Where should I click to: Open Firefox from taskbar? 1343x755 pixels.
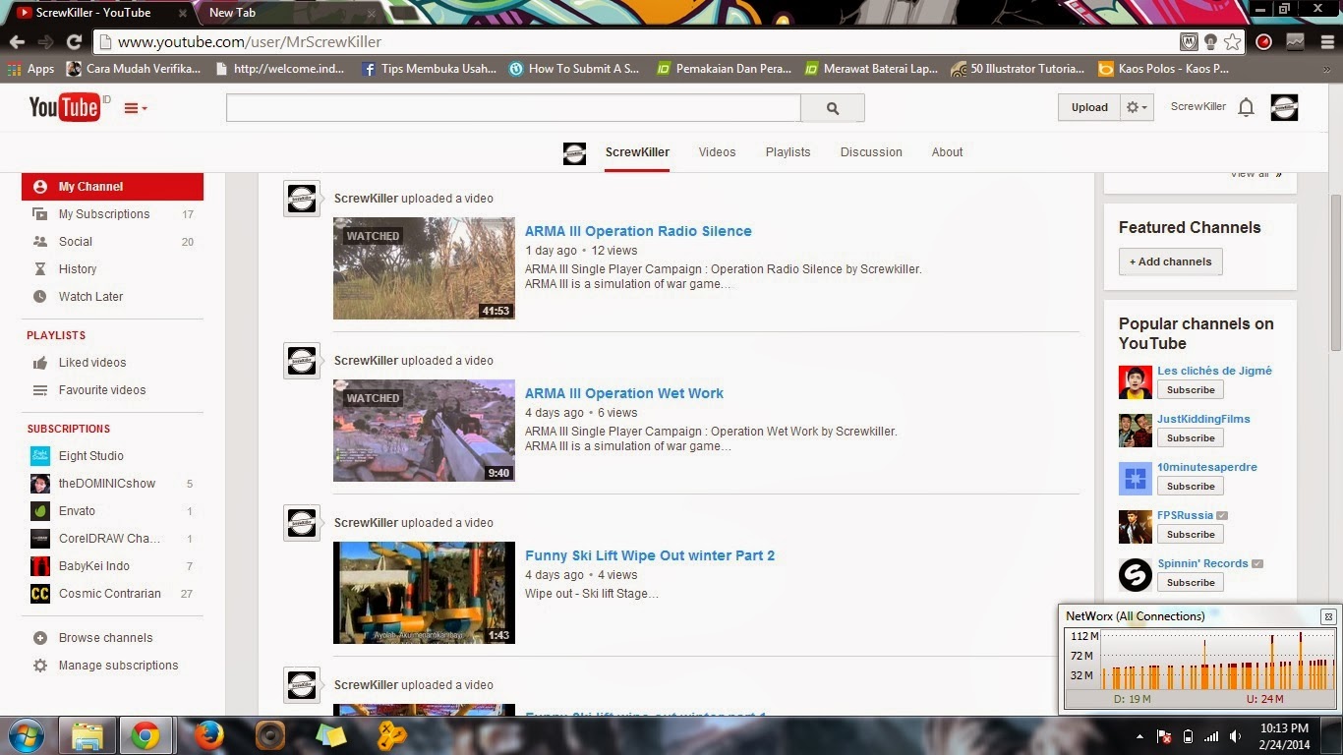tap(207, 735)
